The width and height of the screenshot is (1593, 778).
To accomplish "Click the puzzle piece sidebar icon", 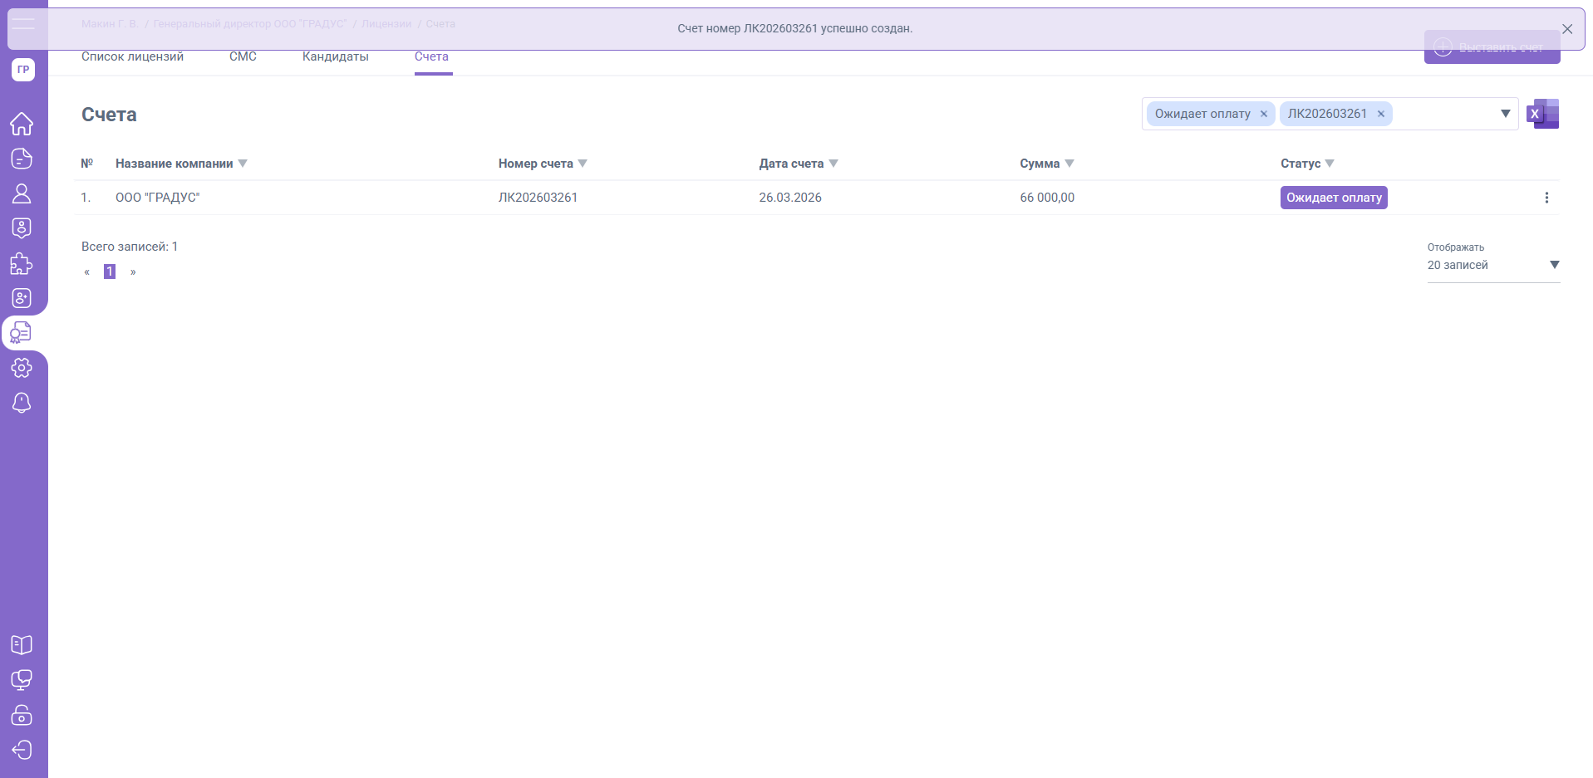I will click(x=22, y=264).
